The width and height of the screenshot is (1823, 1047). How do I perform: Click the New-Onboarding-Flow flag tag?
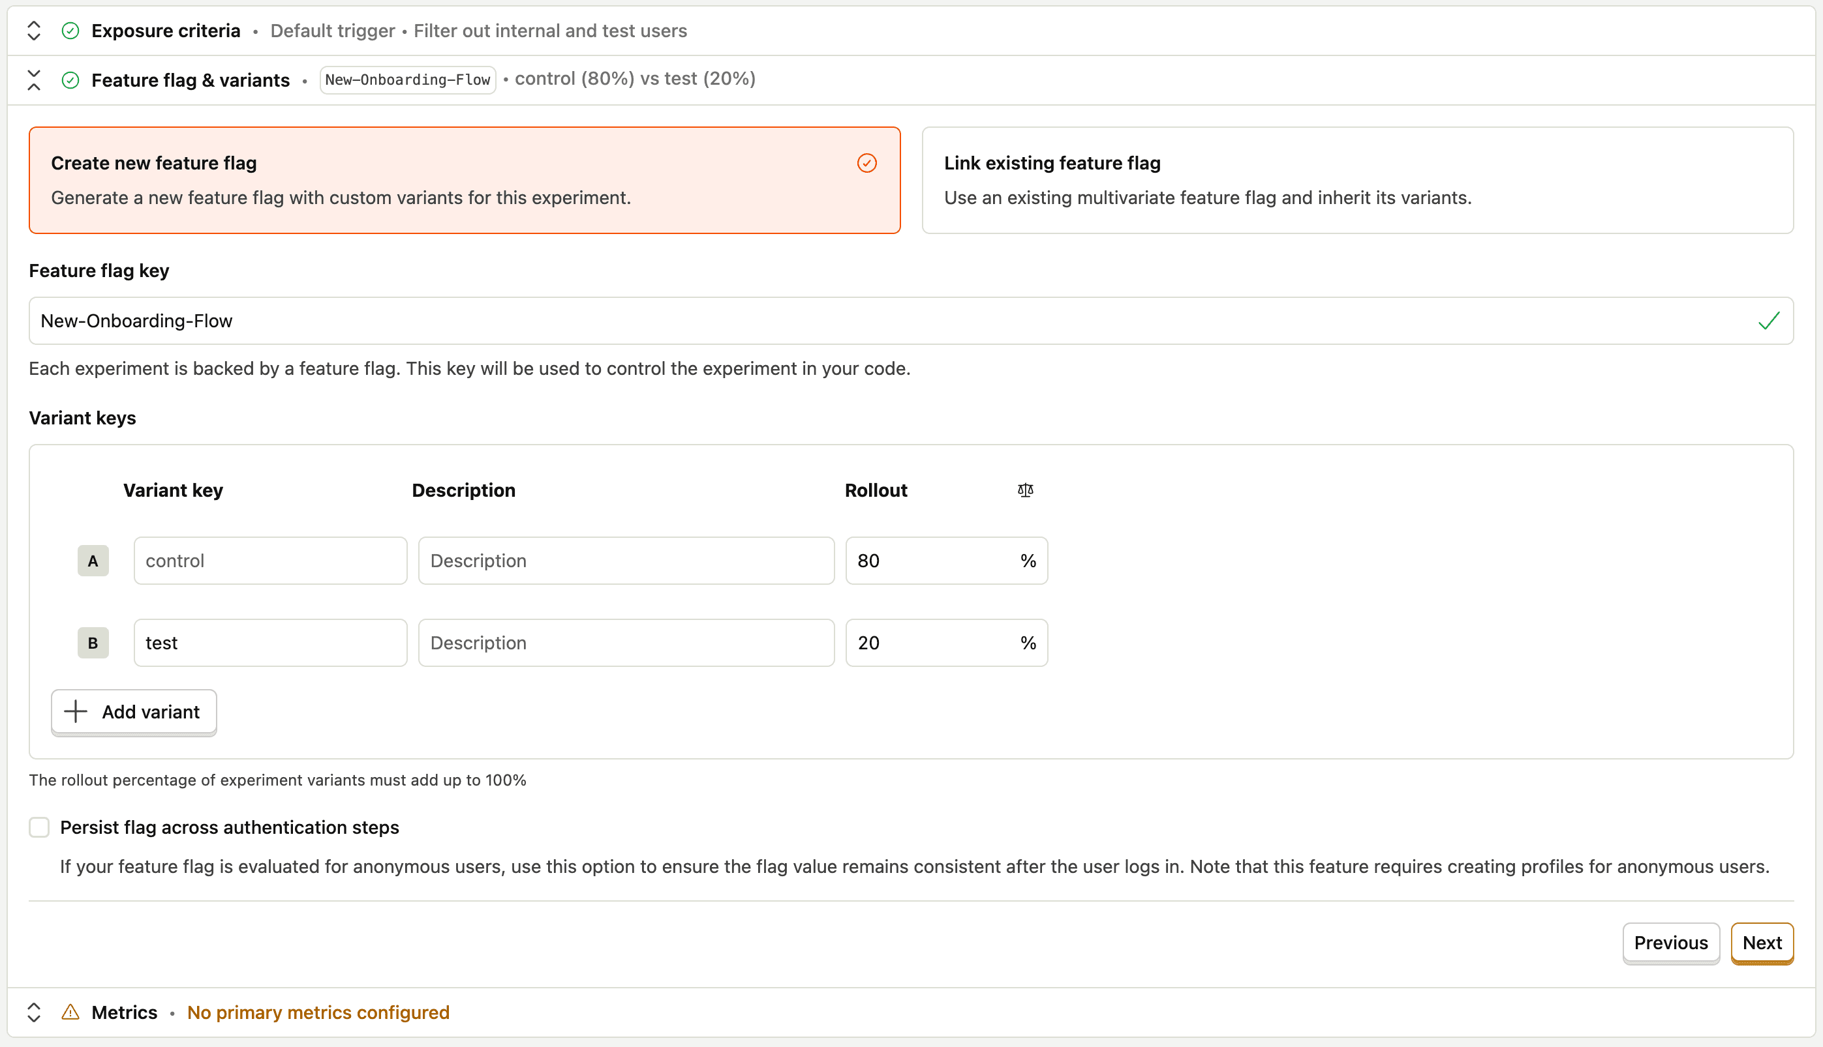coord(407,80)
